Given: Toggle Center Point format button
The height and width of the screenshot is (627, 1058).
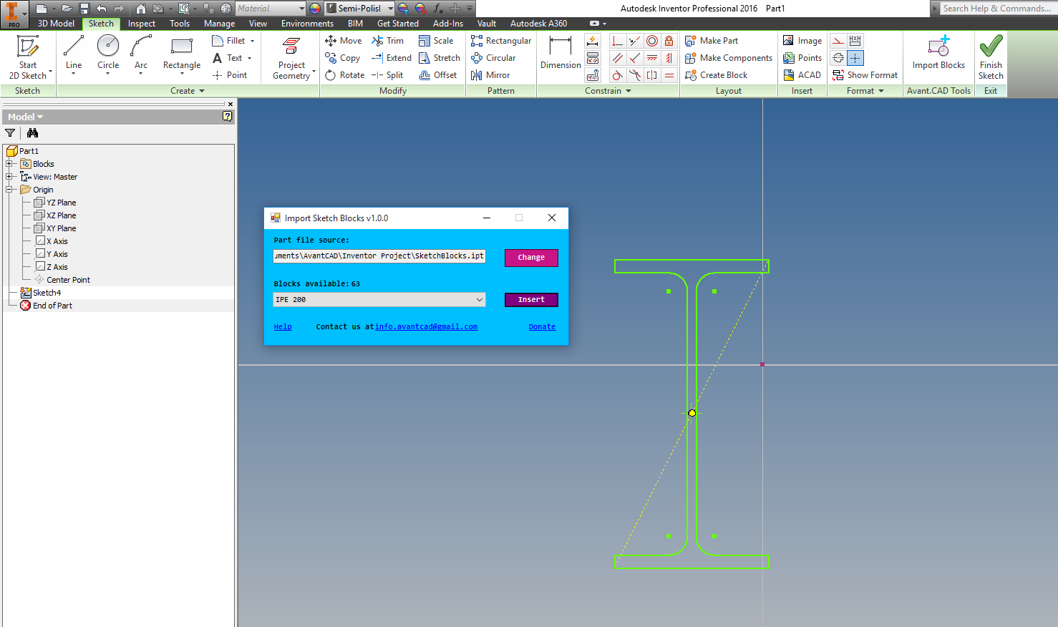Looking at the screenshot, I should pyautogui.click(x=855, y=58).
